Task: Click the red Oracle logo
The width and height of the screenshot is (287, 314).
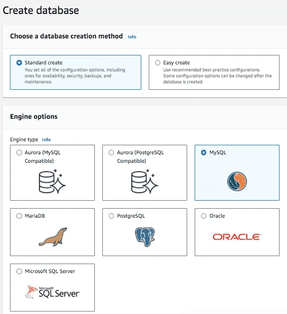Action: coord(237,237)
